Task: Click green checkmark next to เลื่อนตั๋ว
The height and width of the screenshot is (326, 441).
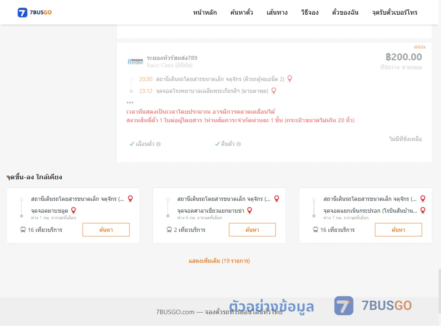Action: point(131,144)
